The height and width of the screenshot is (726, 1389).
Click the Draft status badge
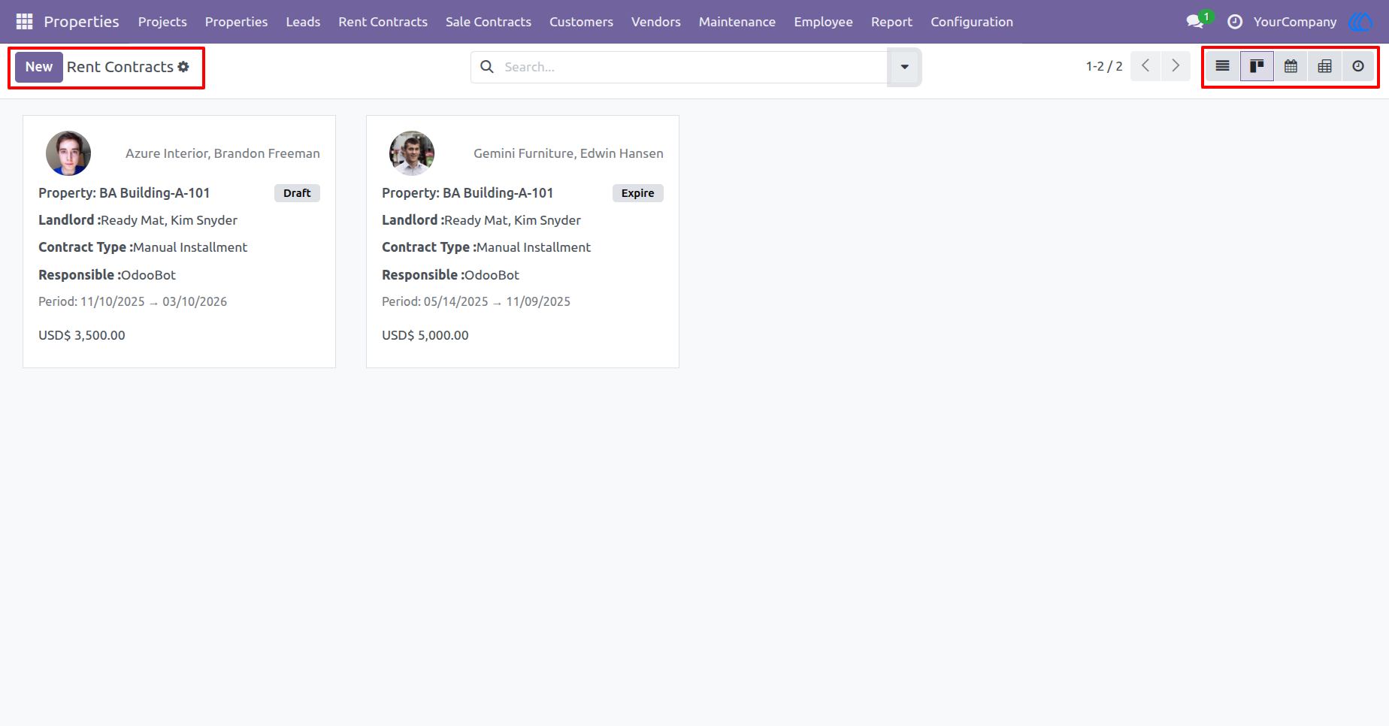tap(297, 193)
